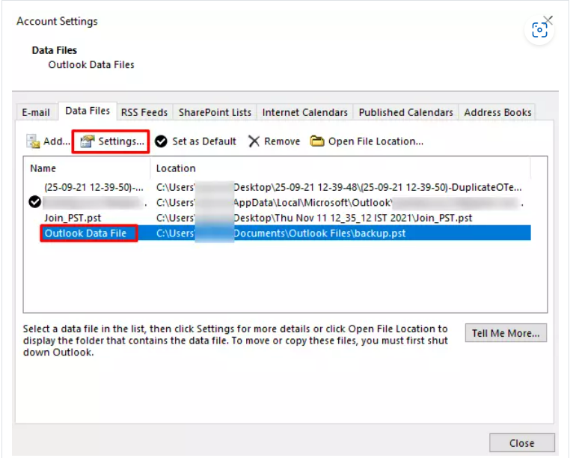Click the DuplicateOTe... location path
This screenshot has width=573, height=458.
point(339,187)
